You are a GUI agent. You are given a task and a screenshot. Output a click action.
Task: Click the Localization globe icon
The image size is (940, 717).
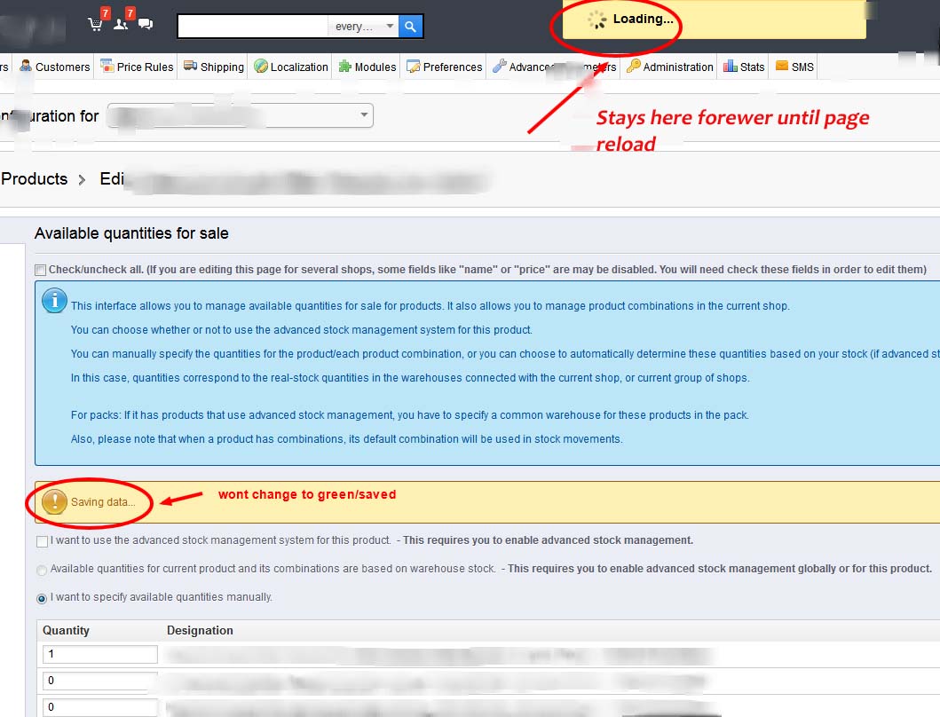261,66
